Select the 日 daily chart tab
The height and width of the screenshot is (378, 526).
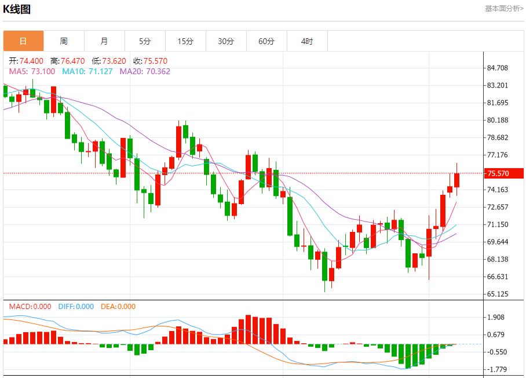pyautogui.click(x=23, y=41)
